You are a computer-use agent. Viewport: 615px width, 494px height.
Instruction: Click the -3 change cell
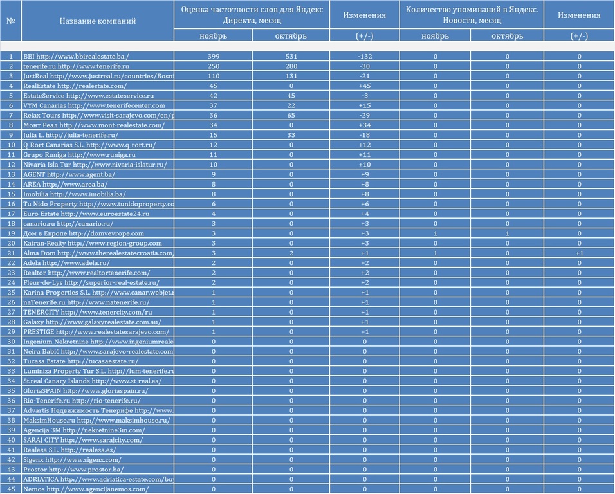coord(364,96)
